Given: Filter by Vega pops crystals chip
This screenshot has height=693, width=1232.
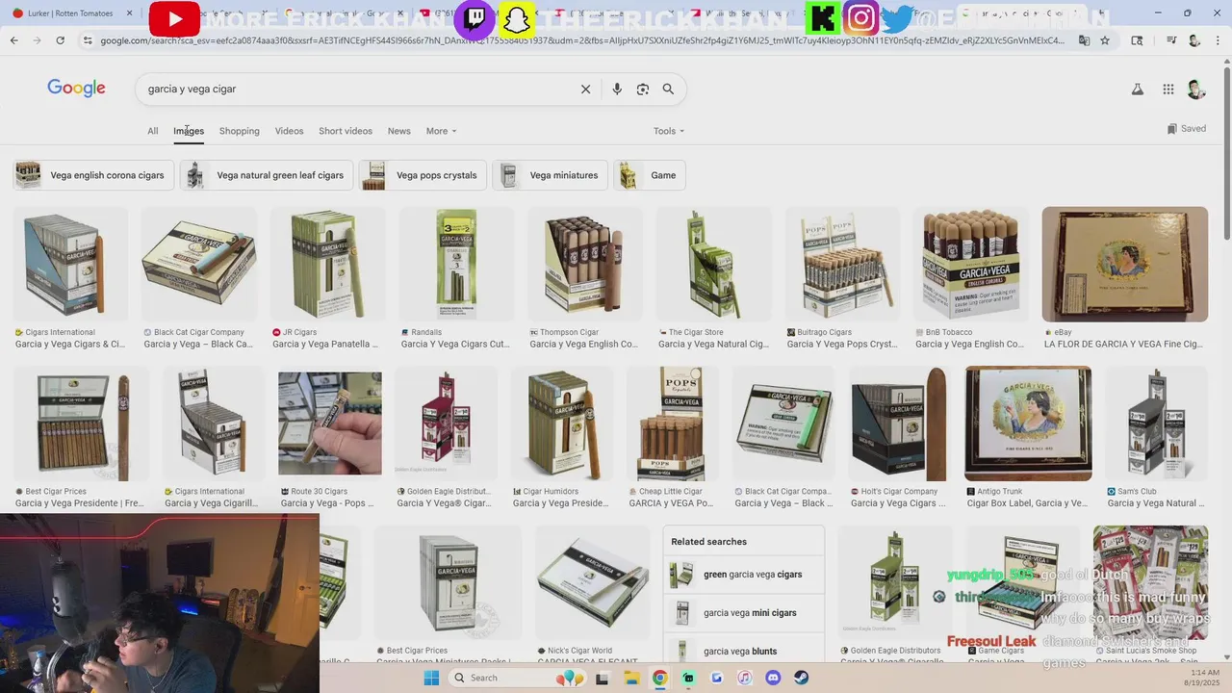Looking at the screenshot, I should [x=423, y=175].
